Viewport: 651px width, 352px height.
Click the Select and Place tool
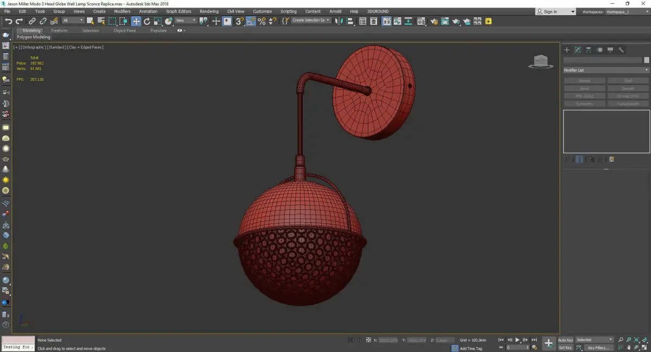coord(169,21)
